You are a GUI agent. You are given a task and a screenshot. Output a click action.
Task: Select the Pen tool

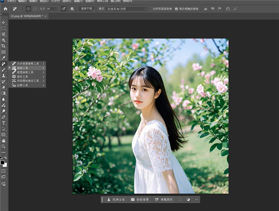3,117
